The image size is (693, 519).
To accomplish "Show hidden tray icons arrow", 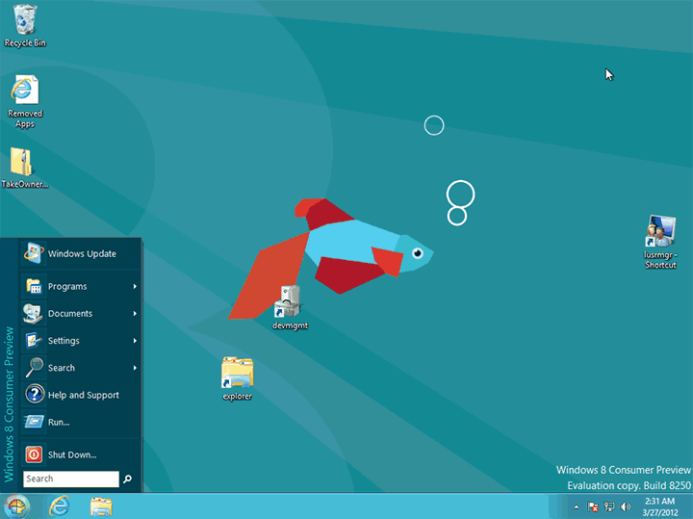I will pyautogui.click(x=576, y=507).
